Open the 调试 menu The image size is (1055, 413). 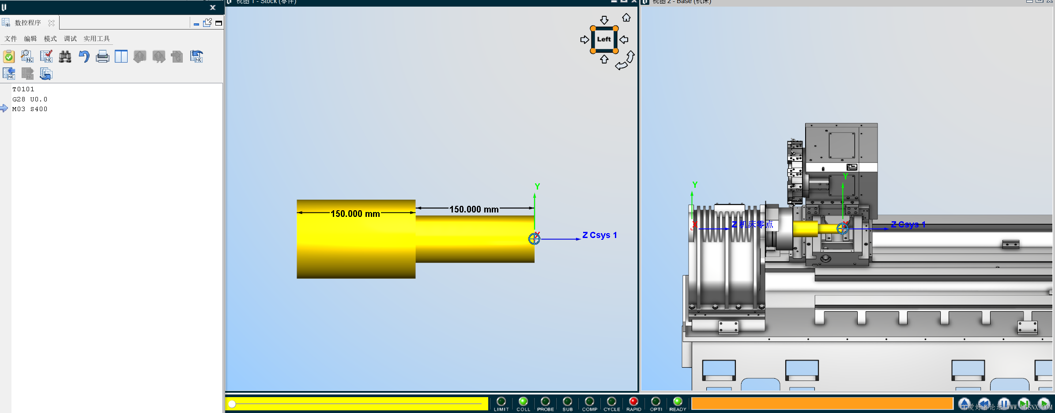[70, 39]
